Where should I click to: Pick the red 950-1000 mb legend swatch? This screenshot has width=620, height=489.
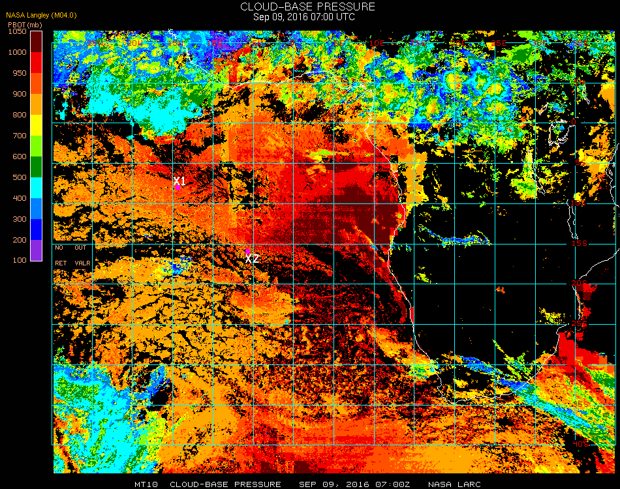(x=37, y=63)
